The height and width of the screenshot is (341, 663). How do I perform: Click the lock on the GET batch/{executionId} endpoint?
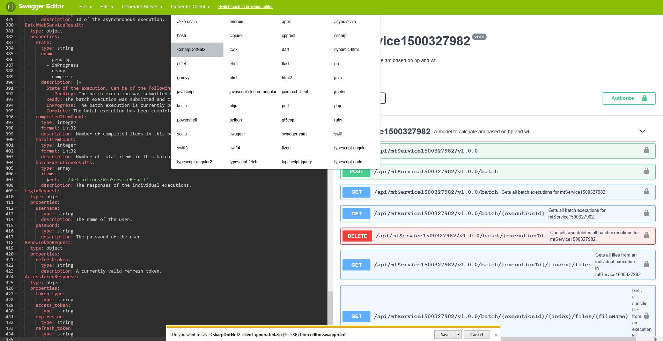click(647, 213)
